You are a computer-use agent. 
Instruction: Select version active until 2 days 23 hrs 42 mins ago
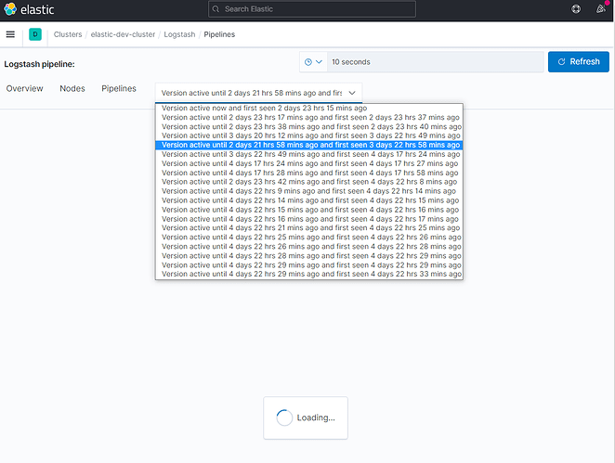(309, 182)
